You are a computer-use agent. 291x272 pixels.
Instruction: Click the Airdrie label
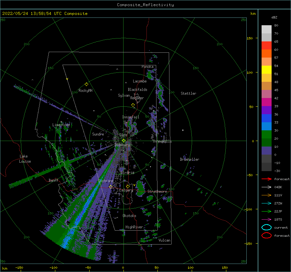[127, 173]
